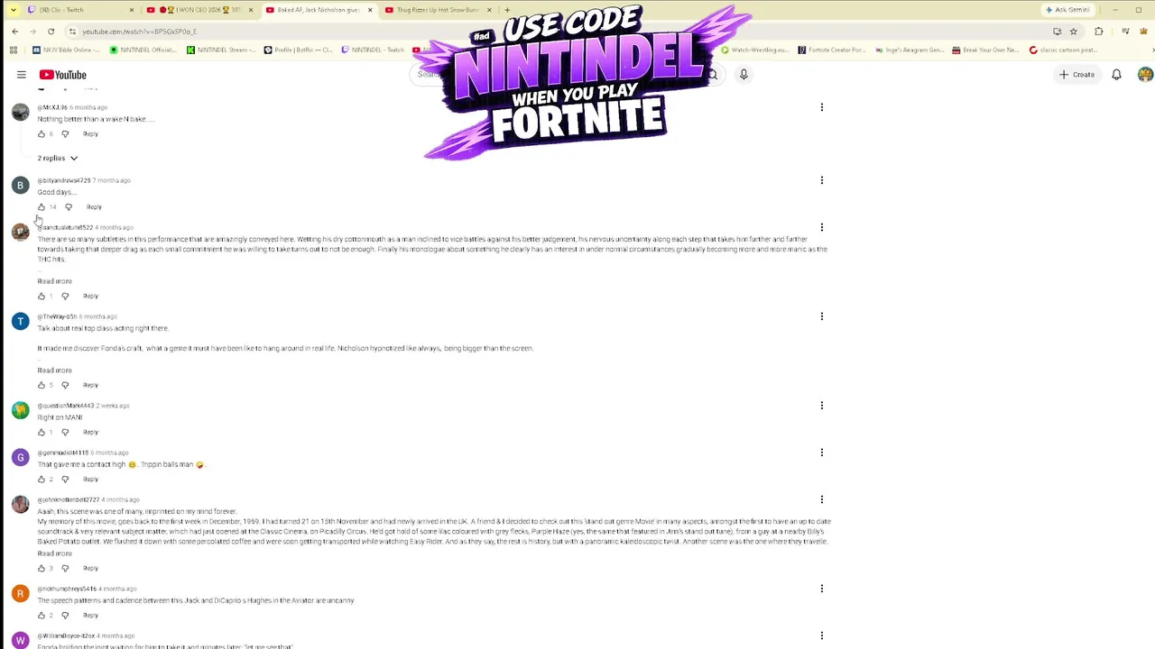Open a new browser tab with the plus button
Viewport: 1155px width, 649px height.
point(507,10)
